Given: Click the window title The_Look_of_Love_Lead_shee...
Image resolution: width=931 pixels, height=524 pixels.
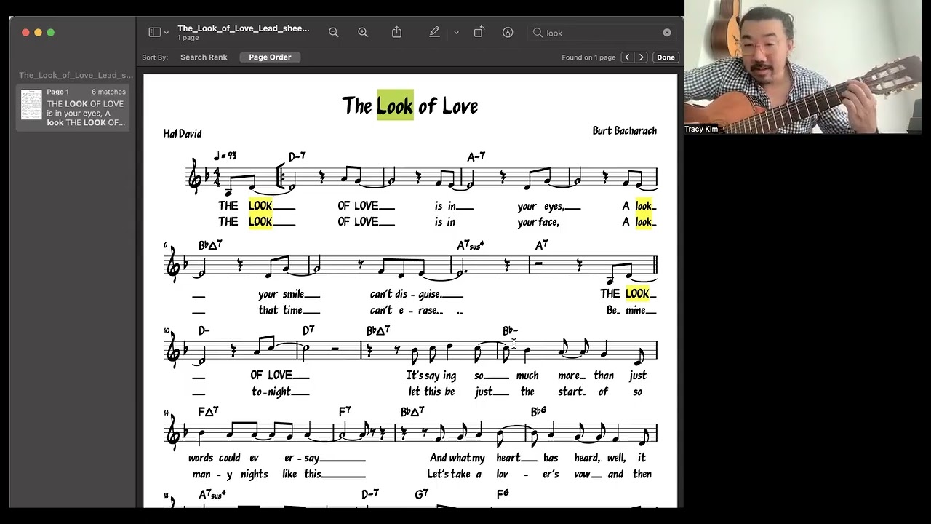Looking at the screenshot, I should pyautogui.click(x=244, y=28).
